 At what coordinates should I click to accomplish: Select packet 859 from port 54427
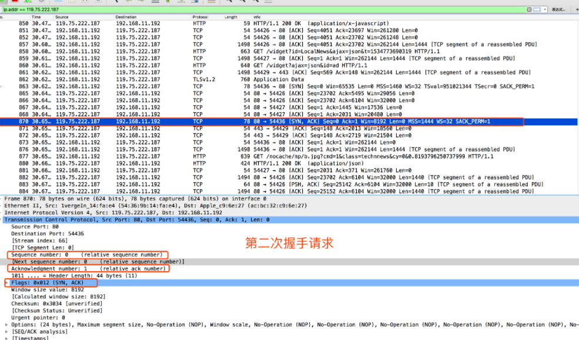[289, 59]
